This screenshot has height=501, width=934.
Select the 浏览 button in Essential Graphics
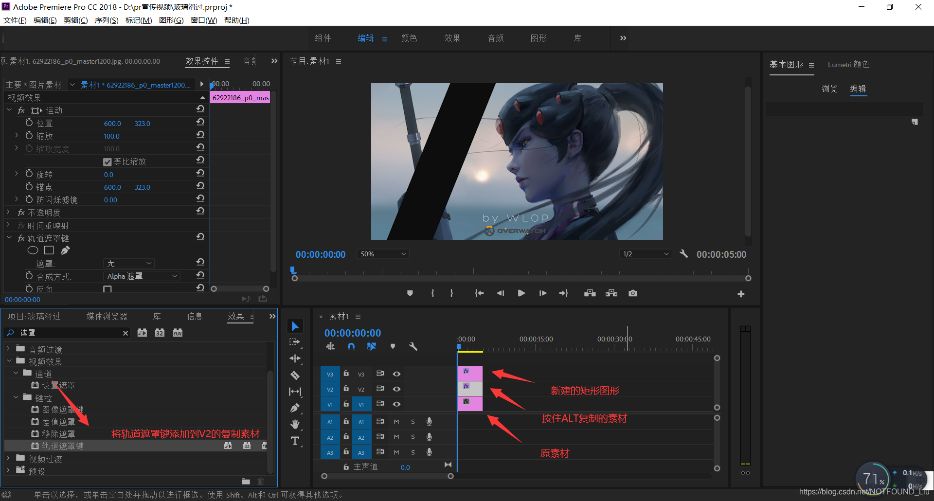[830, 89]
